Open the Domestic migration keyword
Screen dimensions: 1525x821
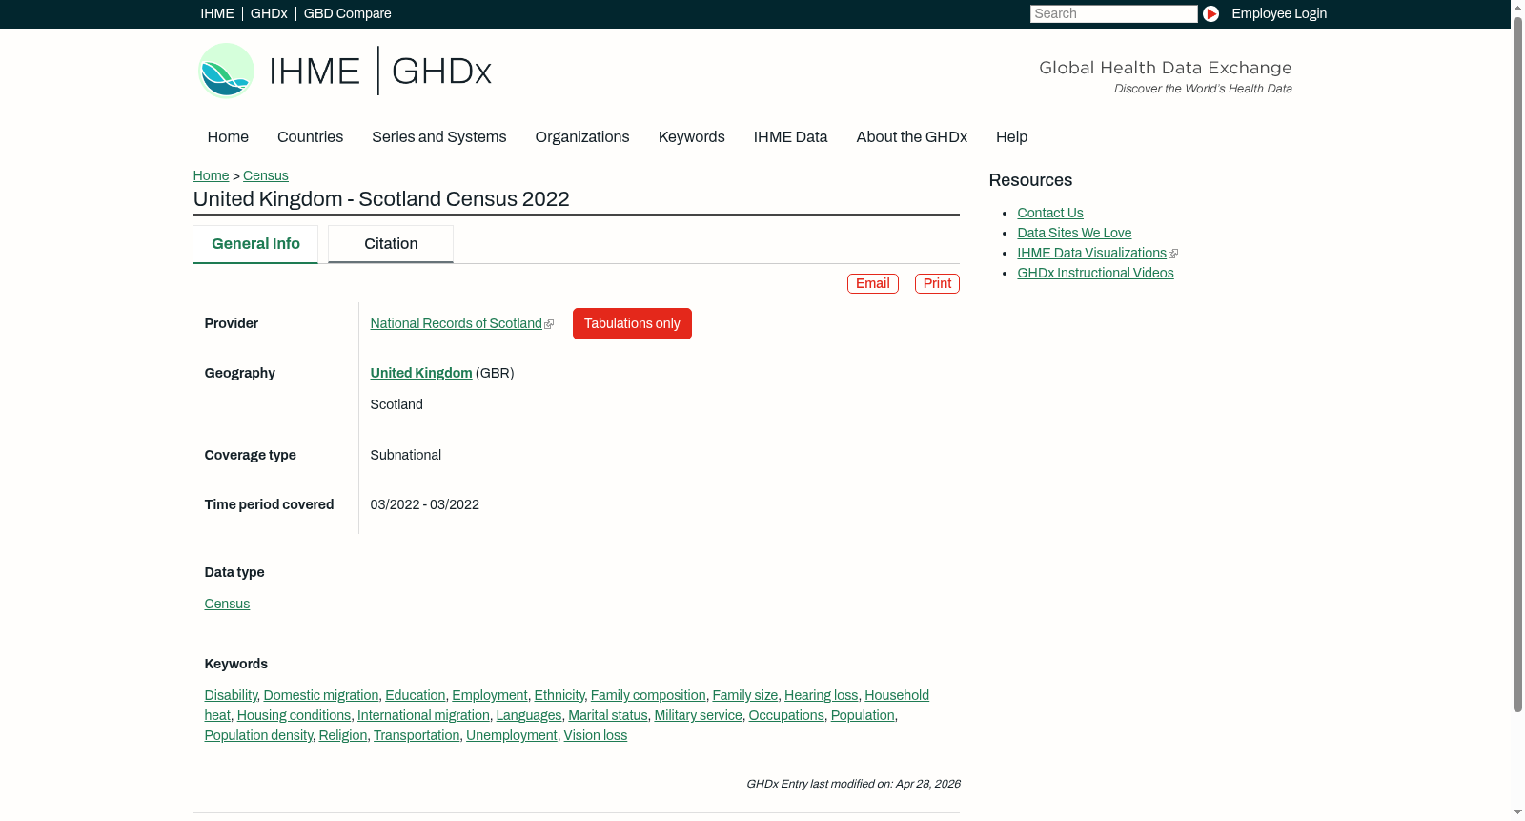click(320, 695)
